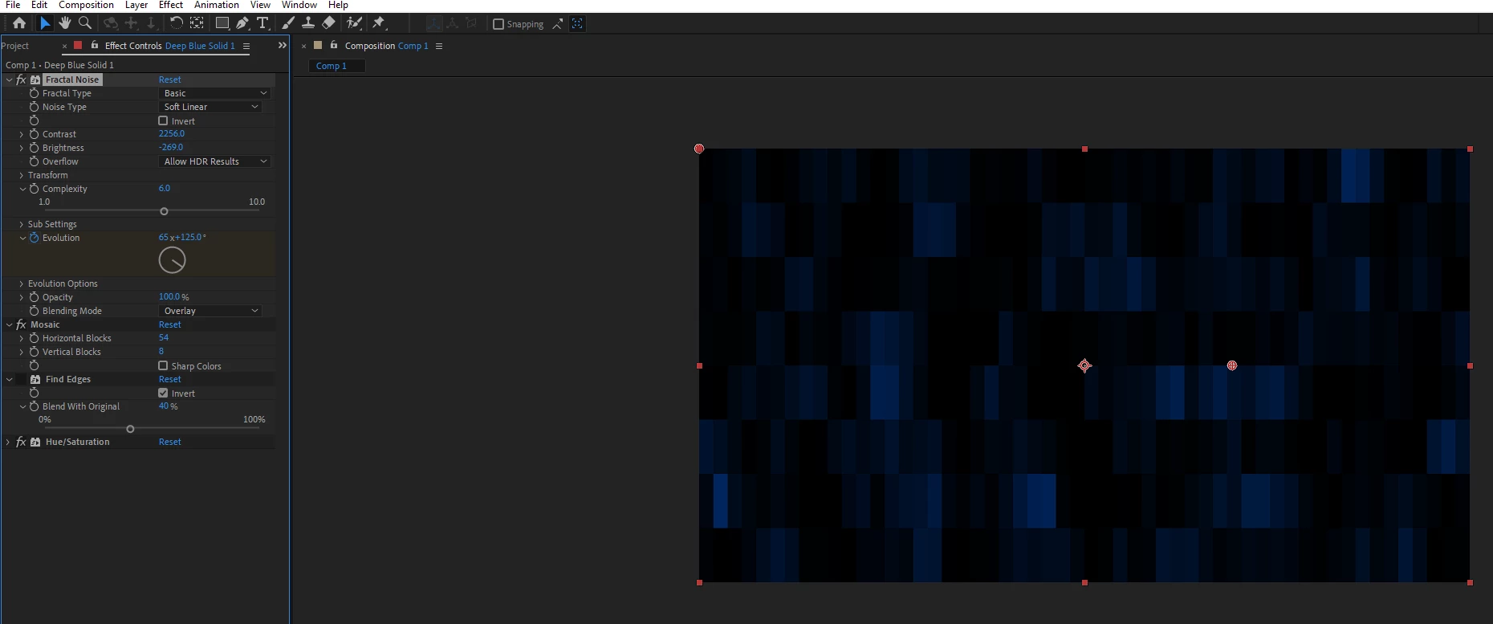1493x624 pixels.
Task: Select the Brush tool
Action: tap(288, 23)
